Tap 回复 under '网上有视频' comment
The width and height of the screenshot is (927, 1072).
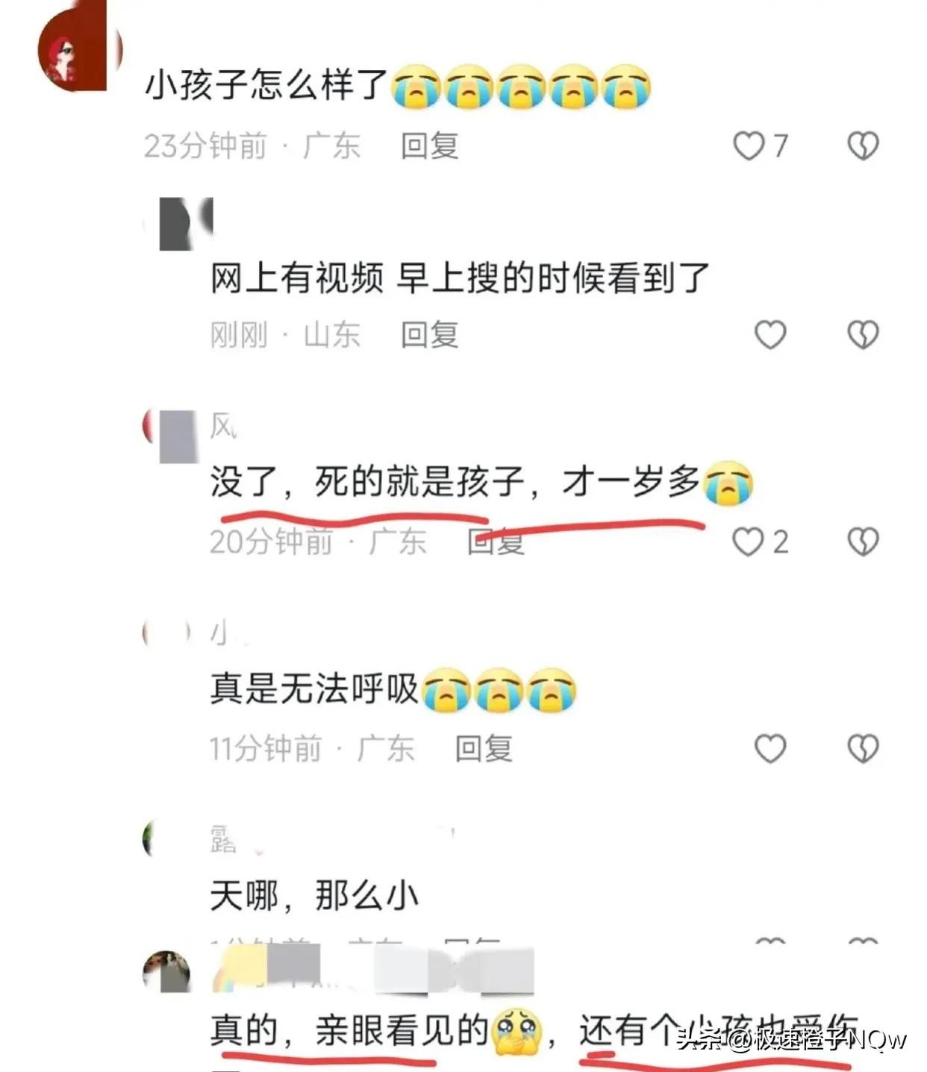click(430, 335)
